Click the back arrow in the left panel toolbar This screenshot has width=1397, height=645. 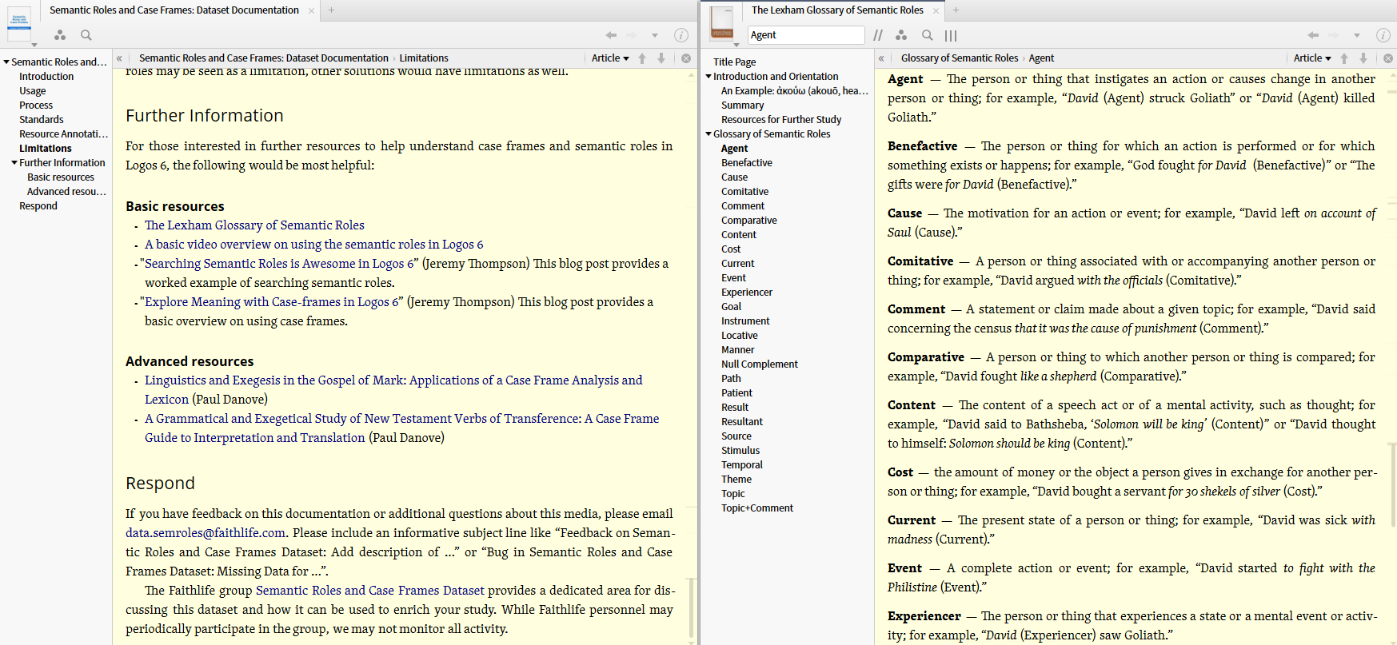[x=611, y=35]
